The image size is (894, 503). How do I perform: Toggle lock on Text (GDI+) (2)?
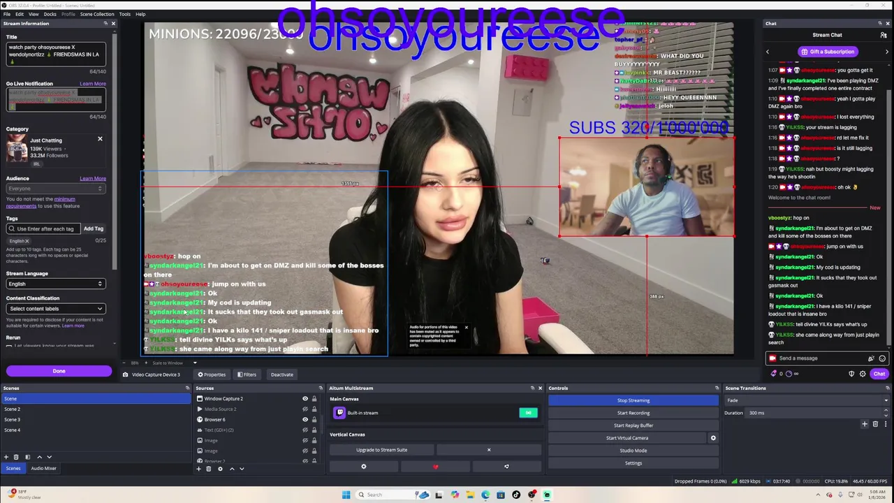[x=314, y=430]
